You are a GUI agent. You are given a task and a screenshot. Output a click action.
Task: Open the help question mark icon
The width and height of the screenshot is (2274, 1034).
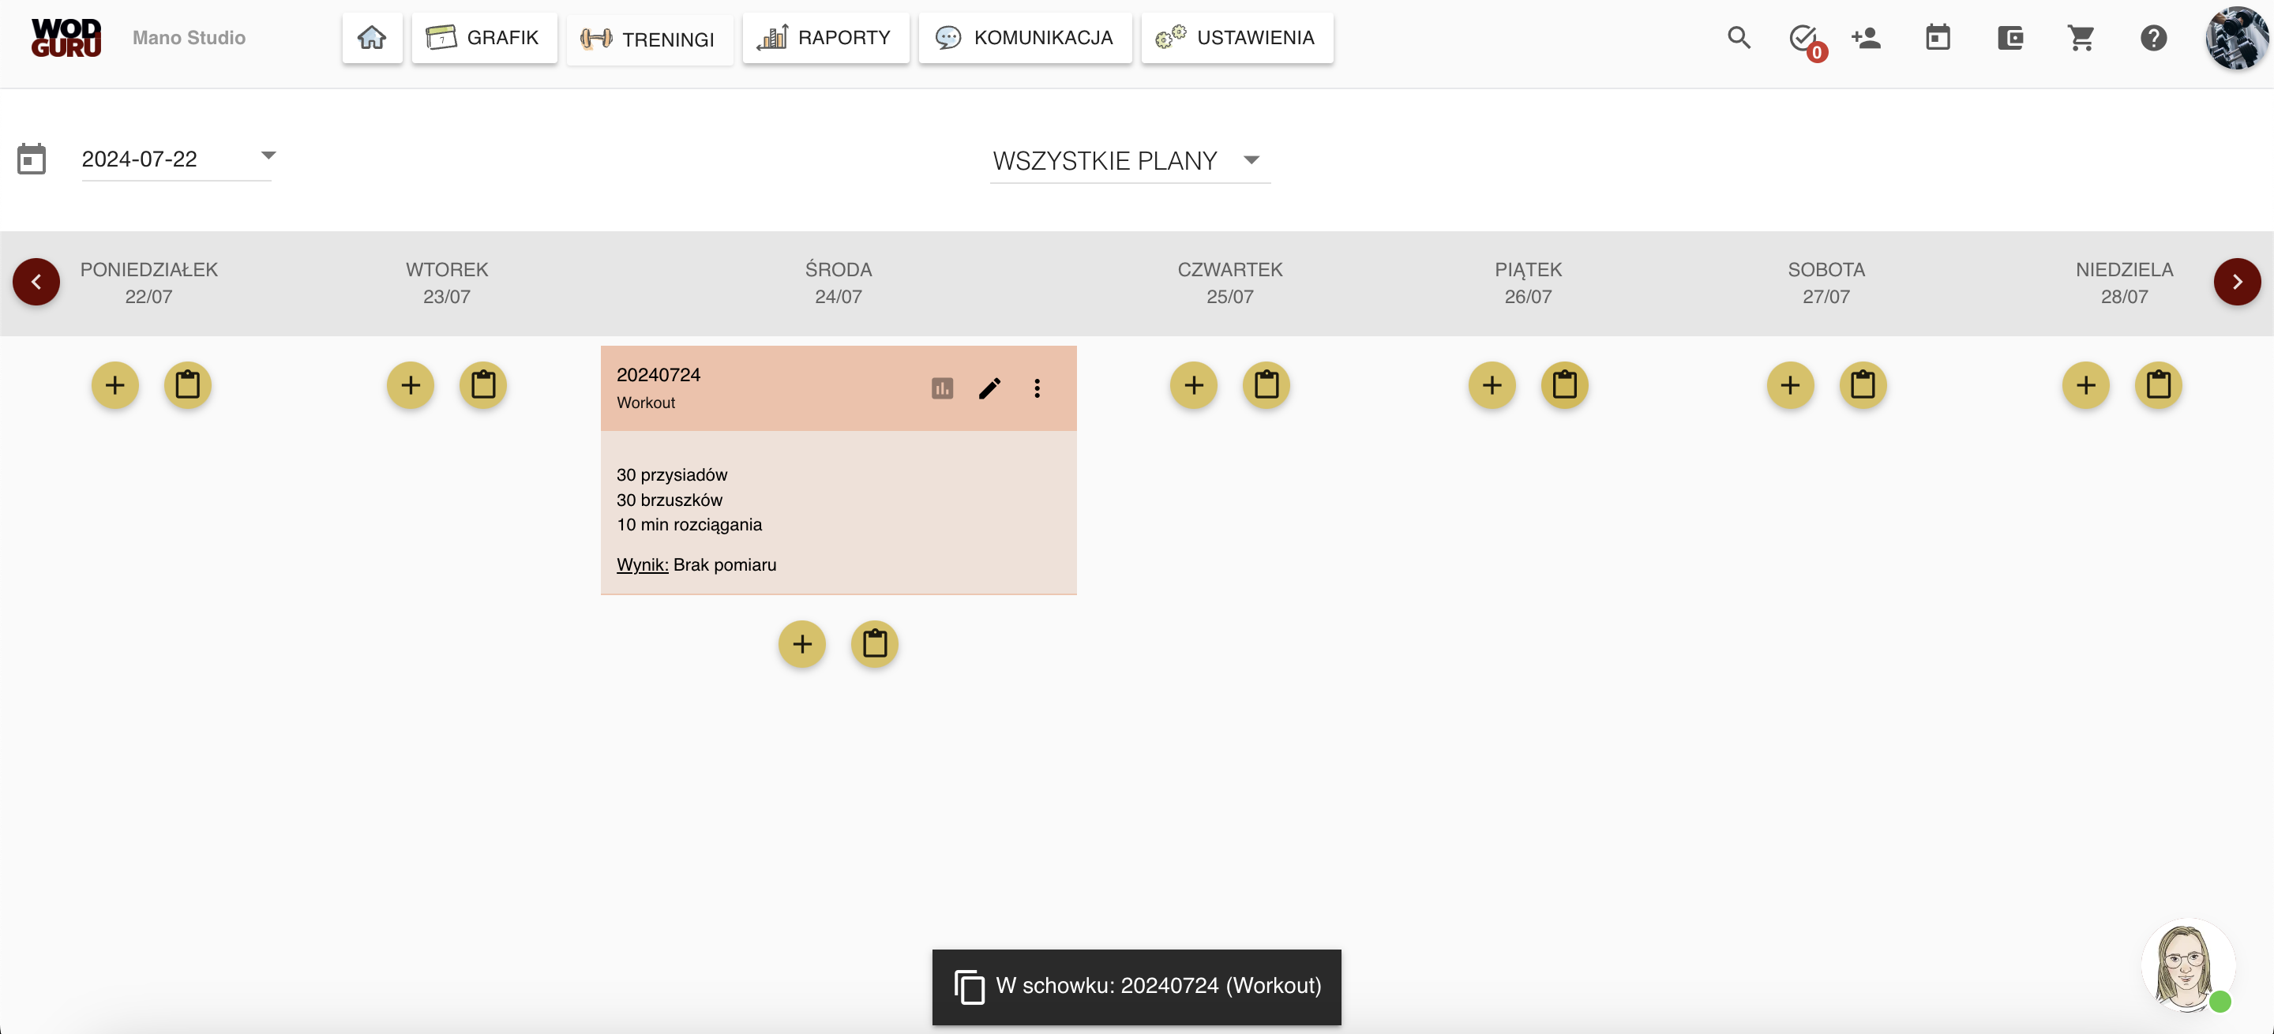(x=2153, y=38)
